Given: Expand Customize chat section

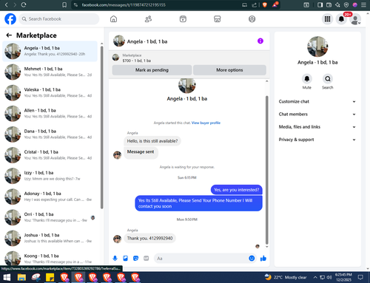Looking at the screenshot, I should [x=317, y=101].
